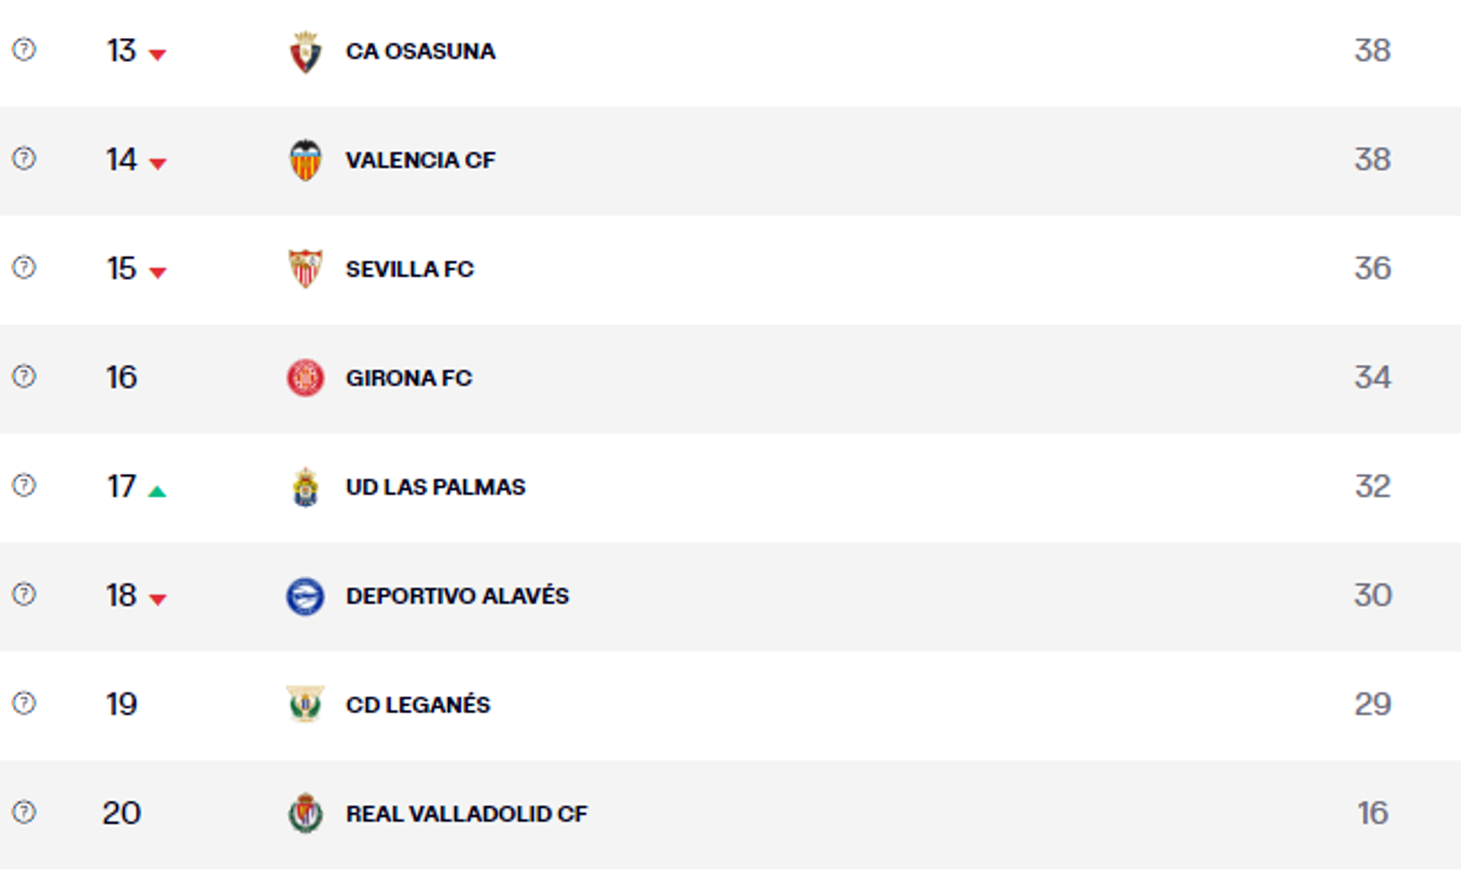
Task: Open the help icon beside position 20
Action: point(24,812)
